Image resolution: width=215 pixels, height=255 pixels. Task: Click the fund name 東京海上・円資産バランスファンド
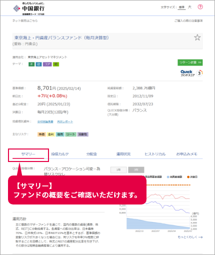(x=61, y=37)
